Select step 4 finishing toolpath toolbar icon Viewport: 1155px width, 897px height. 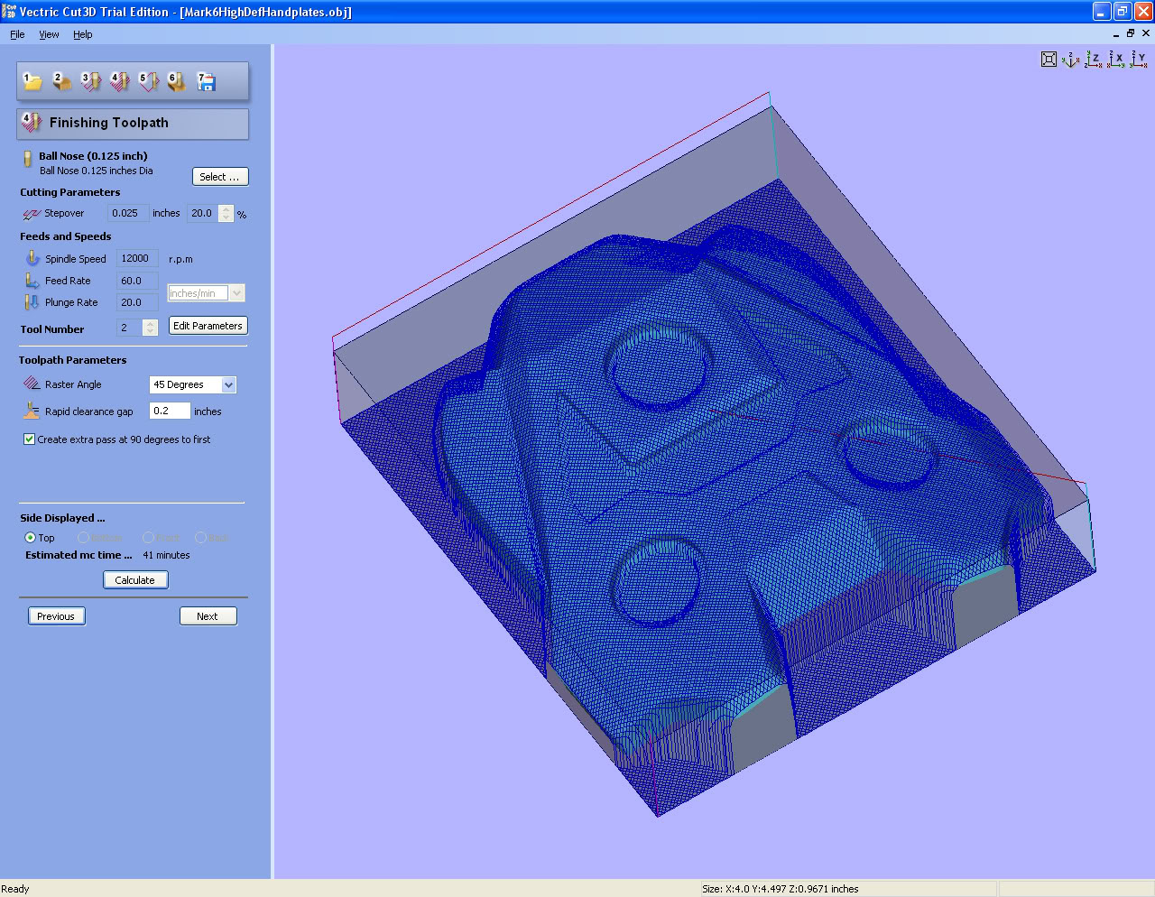[119, 82]
